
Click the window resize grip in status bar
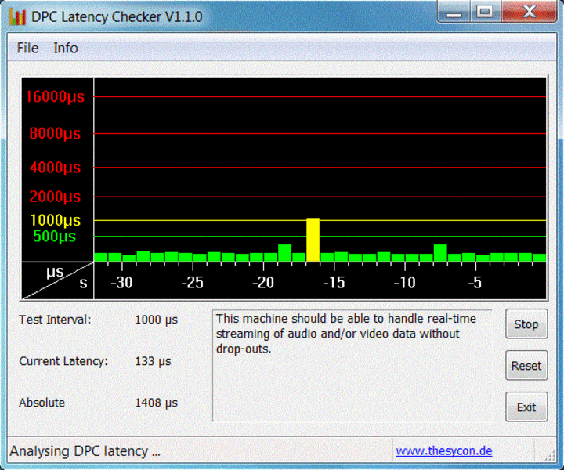pyautogui.click(x=550, y=455)
